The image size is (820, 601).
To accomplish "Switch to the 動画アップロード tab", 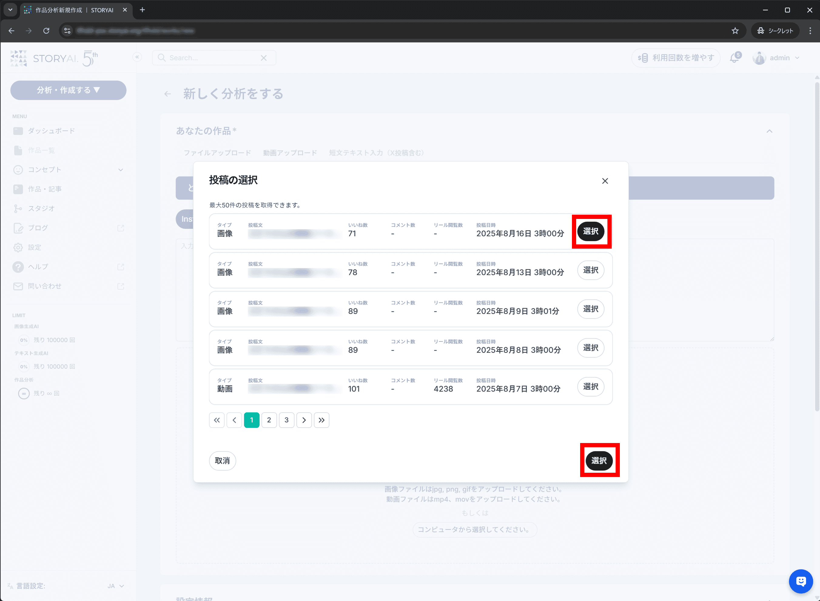I will 290,153.
